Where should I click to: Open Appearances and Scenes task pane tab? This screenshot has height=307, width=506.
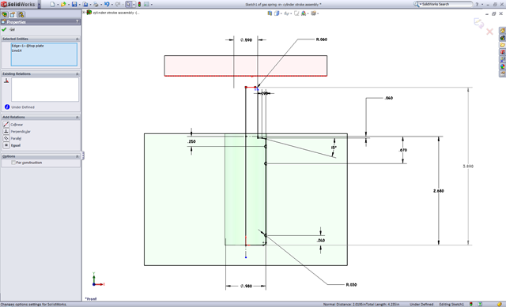click(503, 66)
